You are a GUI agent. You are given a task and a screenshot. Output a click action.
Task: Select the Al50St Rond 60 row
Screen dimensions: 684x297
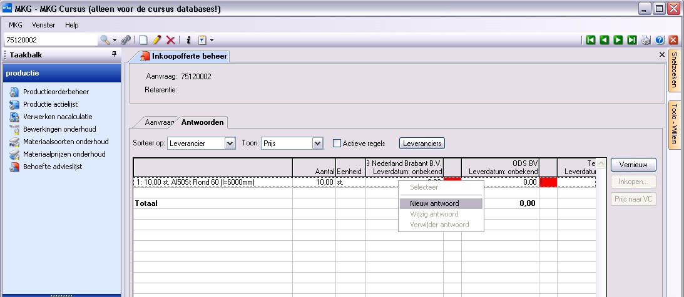[x=364, y=182]
